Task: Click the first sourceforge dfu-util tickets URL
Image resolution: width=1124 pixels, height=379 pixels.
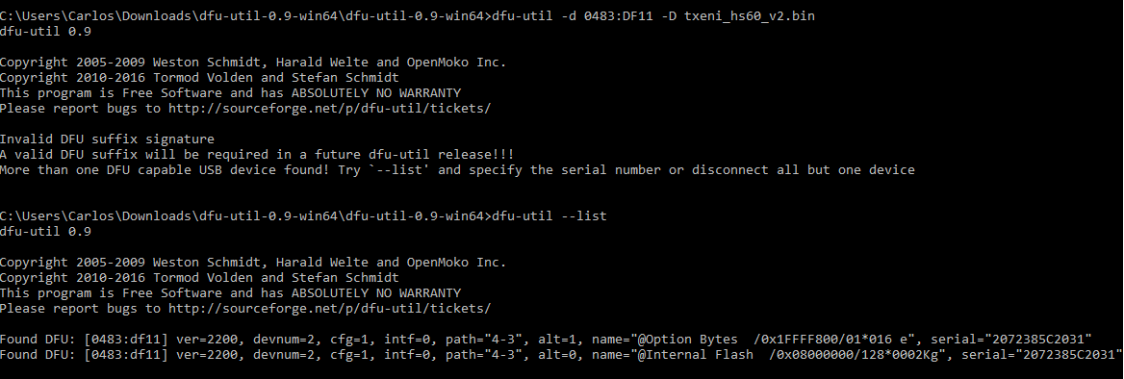Action: pyautogui.click(x=330, y=108)
